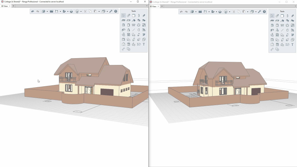The height and width of the screenshot is (167, 297).
Task: Expand the Export dropdown arrow in right toolbar
Action: click(x=216, y=12)
